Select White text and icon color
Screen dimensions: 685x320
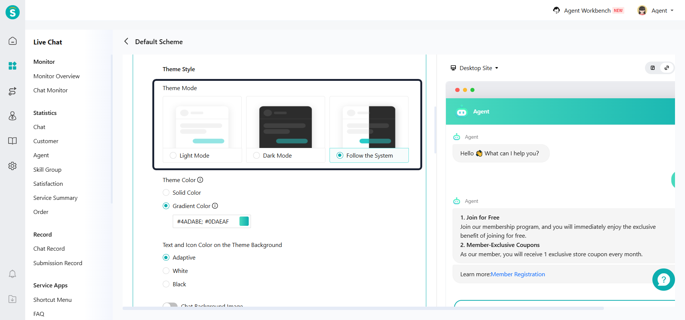tap(166, 271)
